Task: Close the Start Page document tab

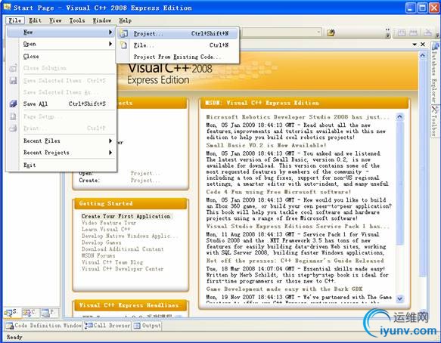Action: tap(423, 45)
